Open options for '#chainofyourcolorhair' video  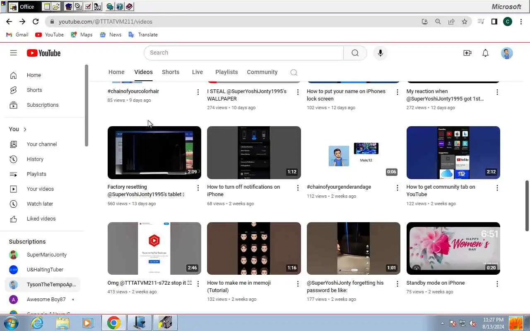(x=198, y=92)
